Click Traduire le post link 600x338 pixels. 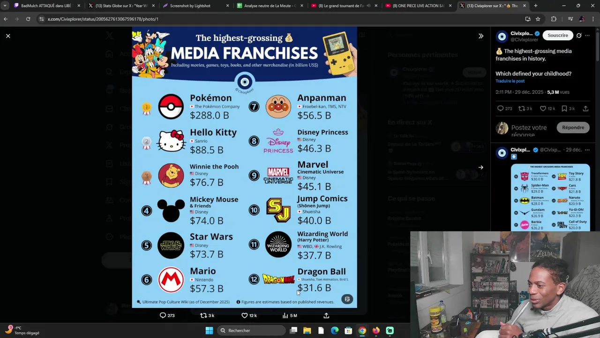[510, 81]
